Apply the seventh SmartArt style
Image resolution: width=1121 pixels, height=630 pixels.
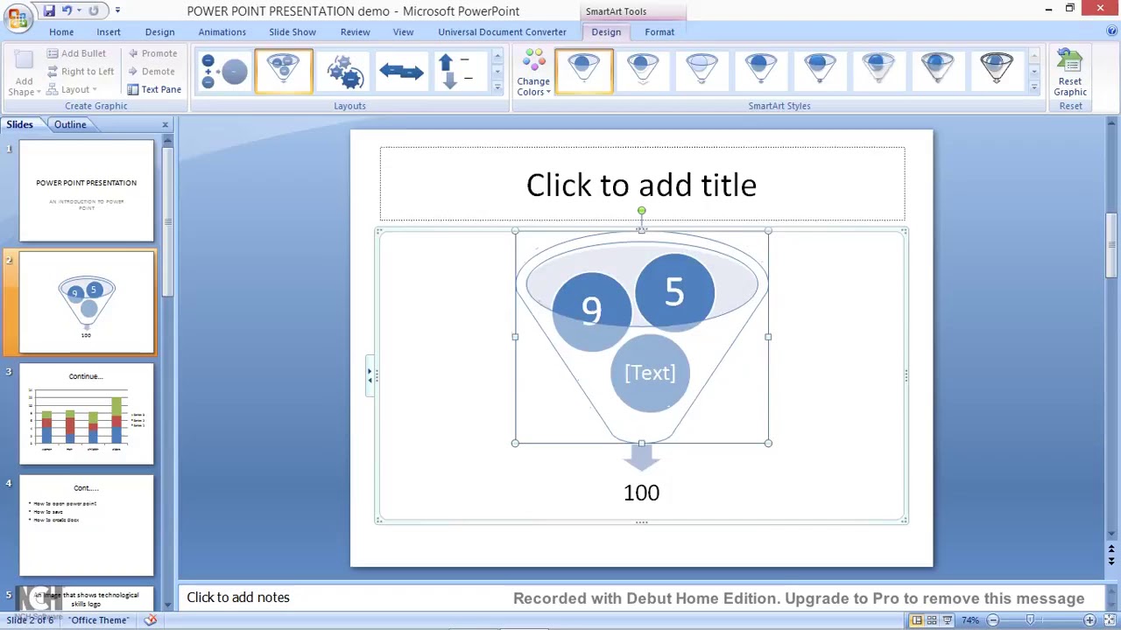[x=937, y=71]
